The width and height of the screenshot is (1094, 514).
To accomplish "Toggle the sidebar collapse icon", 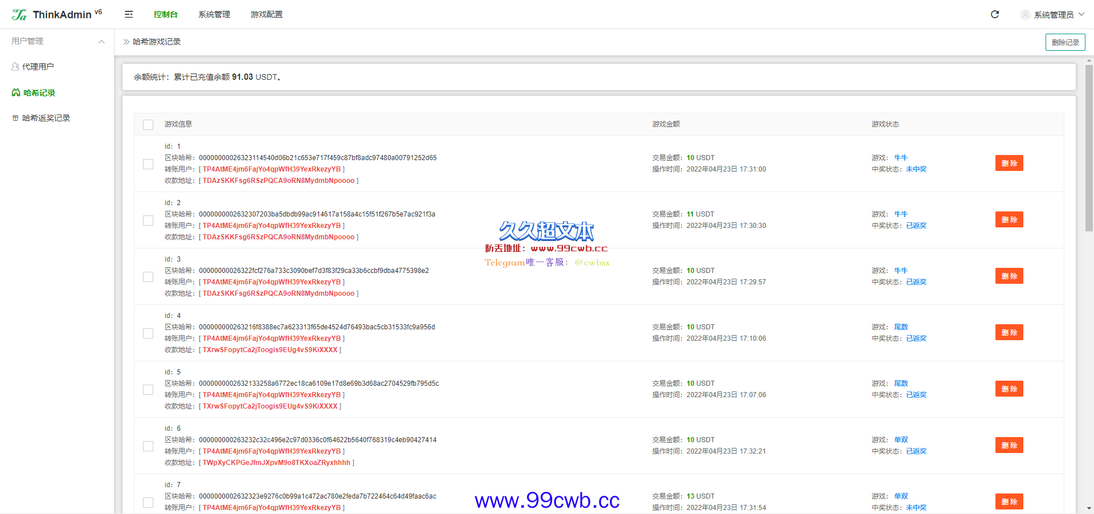I will point(129,14).
